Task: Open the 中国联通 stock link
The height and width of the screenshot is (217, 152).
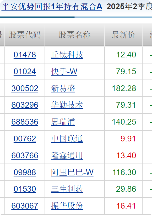Action: (x=67, y=139)
